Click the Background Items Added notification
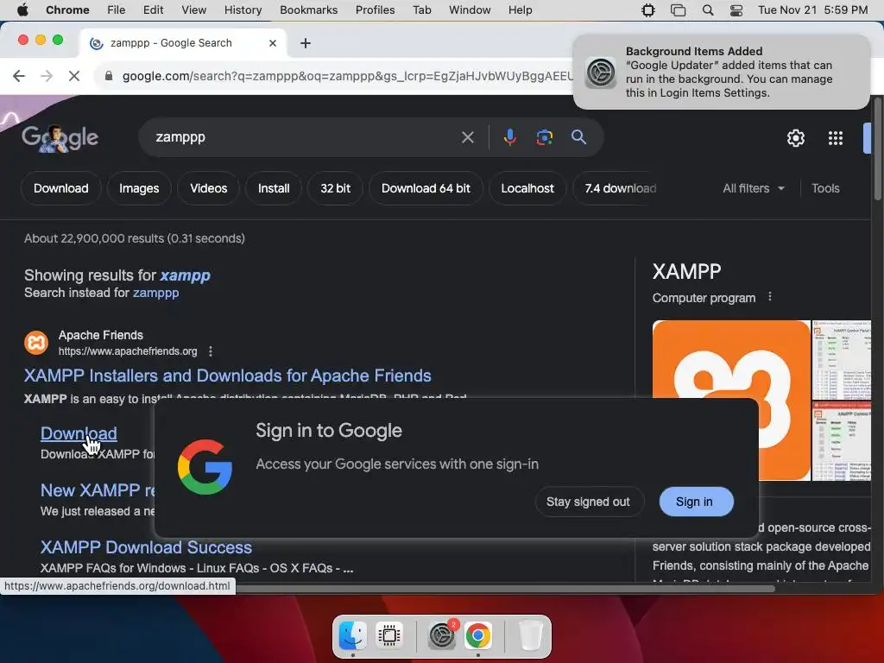 tap(721, 72)
